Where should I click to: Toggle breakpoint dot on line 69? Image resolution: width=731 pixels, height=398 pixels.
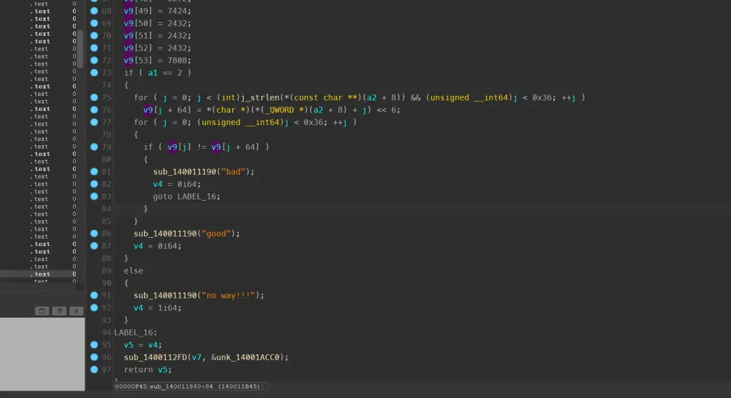point(94,23)
